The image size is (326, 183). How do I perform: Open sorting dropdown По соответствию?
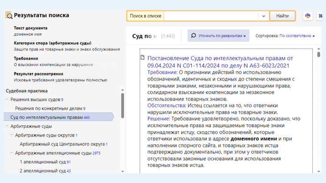click(297, 36)
